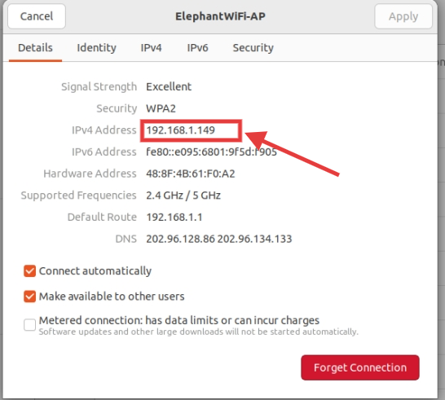445x400 pixels.
Task: Click the Supported Frequencies value
Action: click(x=183, y=196)
